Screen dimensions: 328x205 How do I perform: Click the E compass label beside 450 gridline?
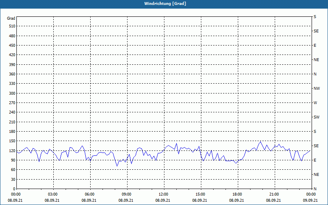315,46
